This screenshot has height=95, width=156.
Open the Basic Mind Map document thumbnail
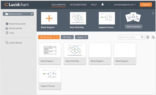click(x=75, y=50)
